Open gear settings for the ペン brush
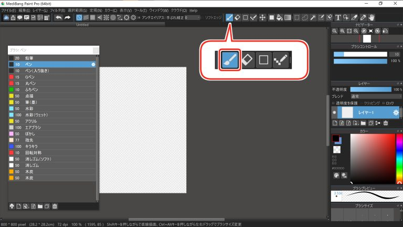 pyautogui.click(x=93, y=64)
